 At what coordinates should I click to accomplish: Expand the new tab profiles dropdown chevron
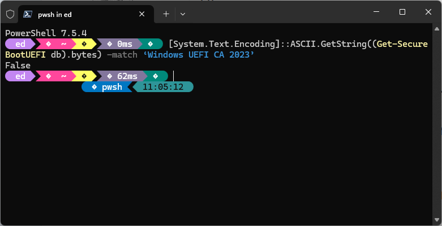[x=182, y=14]
